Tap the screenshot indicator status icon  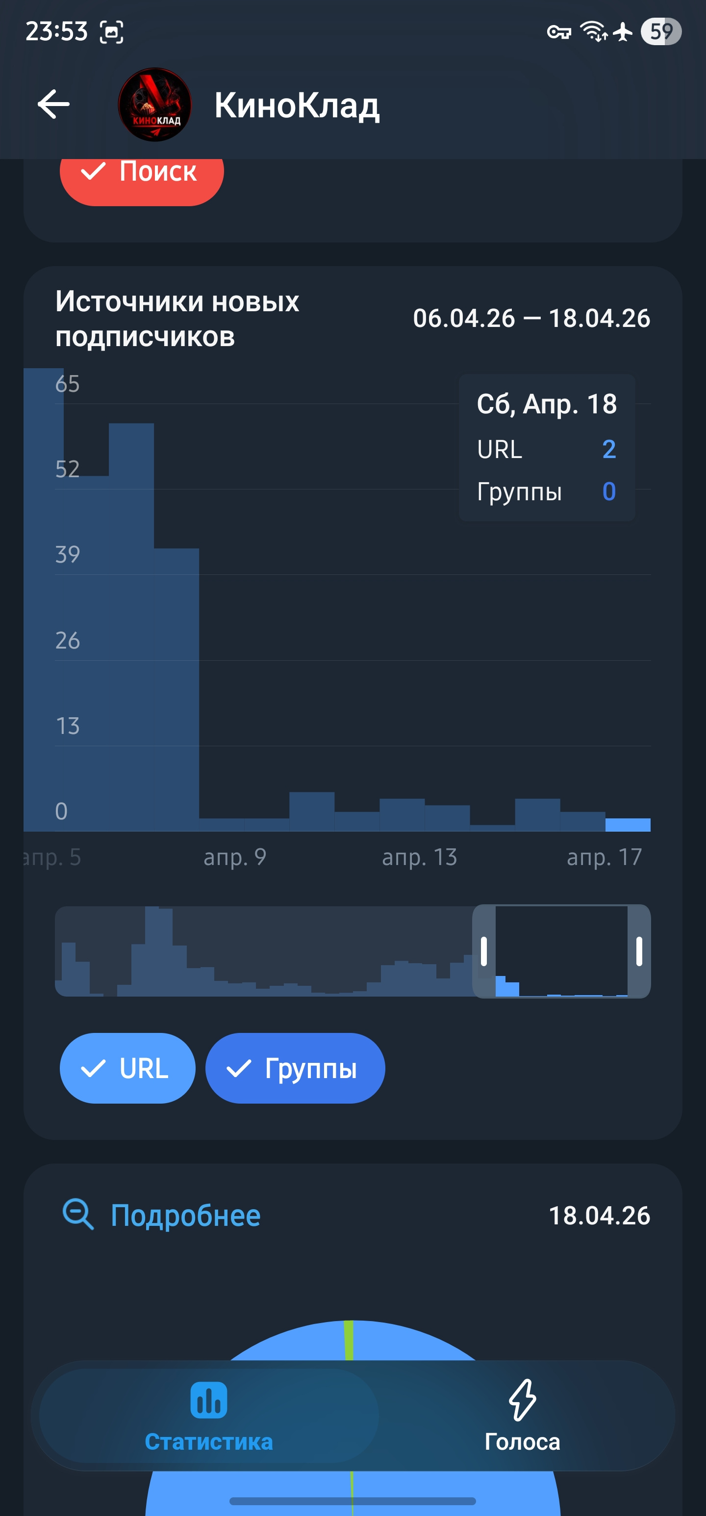(112, 32)
